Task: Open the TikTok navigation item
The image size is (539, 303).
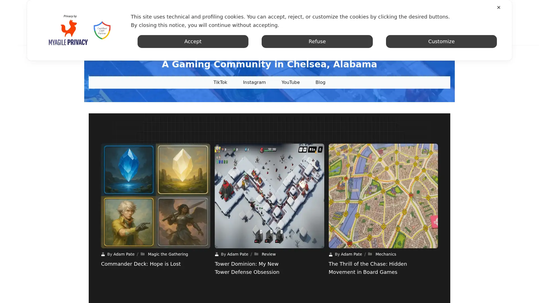Action: 220,82
